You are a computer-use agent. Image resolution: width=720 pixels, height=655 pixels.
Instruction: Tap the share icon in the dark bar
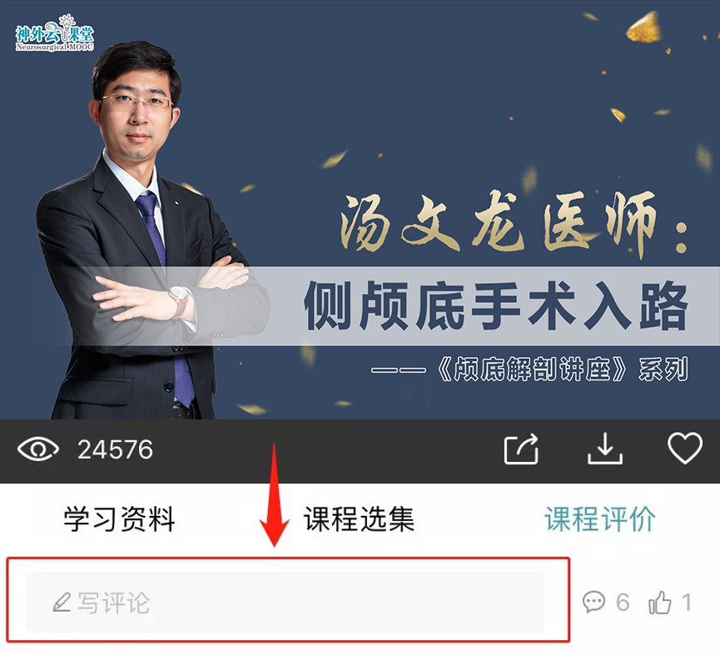coord(521,449)
